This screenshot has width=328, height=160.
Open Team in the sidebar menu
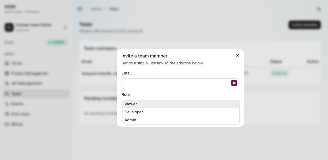[x=36, y=94]
